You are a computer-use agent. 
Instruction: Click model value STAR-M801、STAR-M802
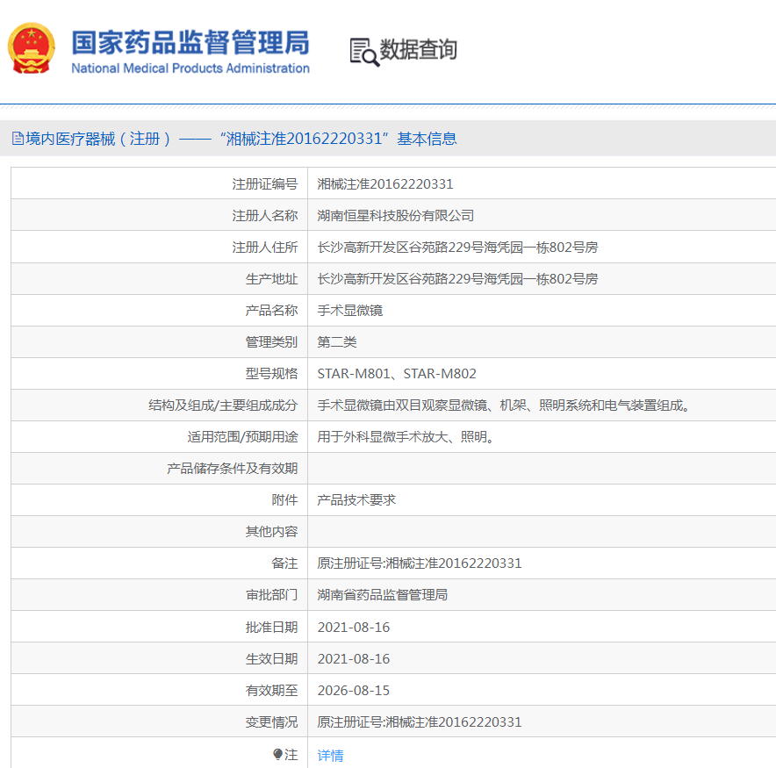tap(397, 374)
